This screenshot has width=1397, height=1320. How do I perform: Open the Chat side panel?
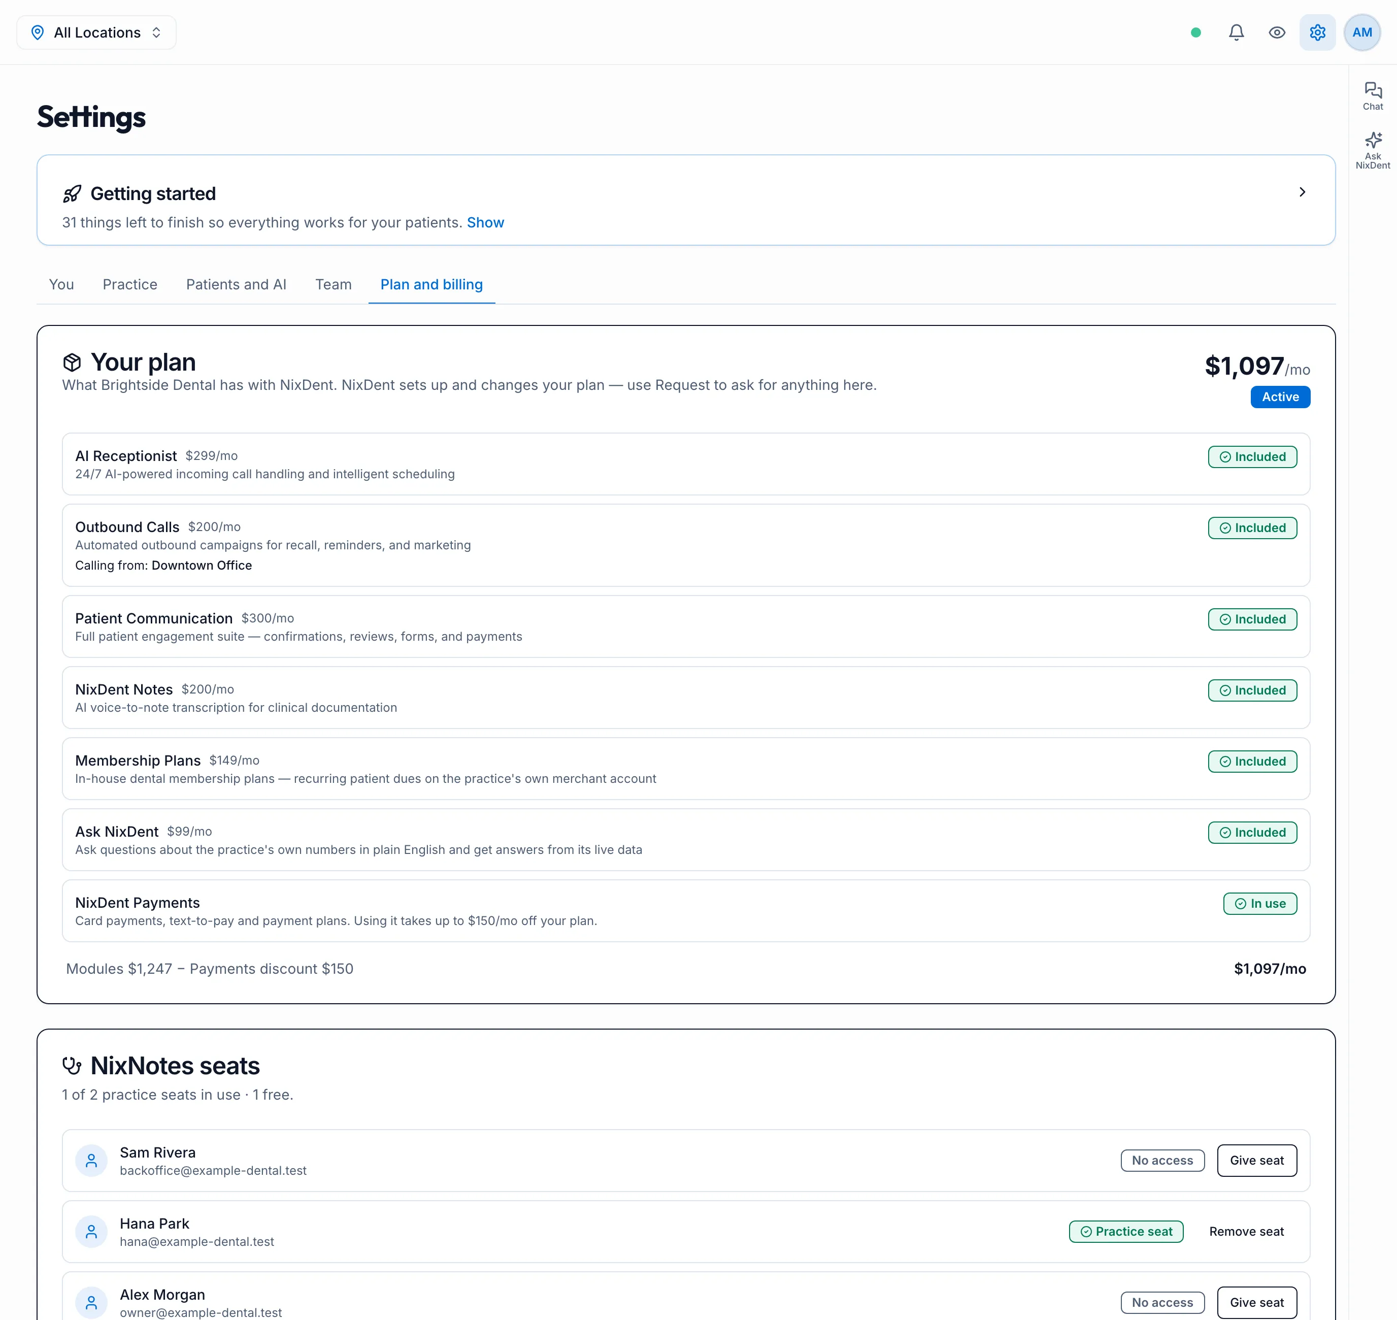[x=1373, y=95]
